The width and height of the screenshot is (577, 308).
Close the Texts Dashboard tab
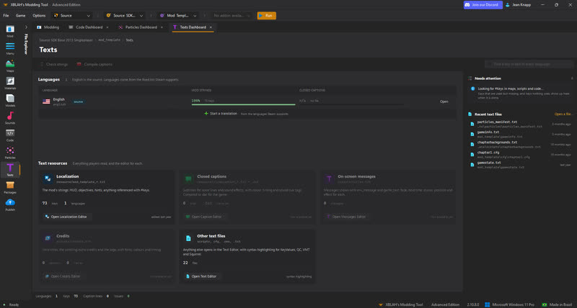[211, 27]
